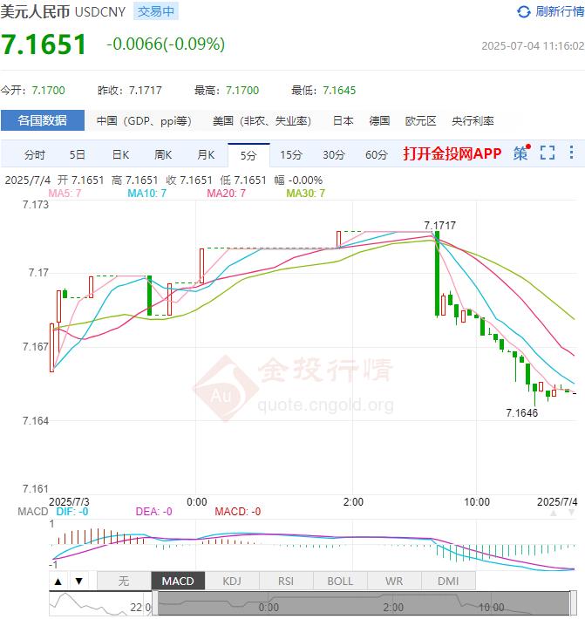585x619 pixels.
Task: Click the down triangle indicator button
Action: pyautogui.click(x=79, y=582)
